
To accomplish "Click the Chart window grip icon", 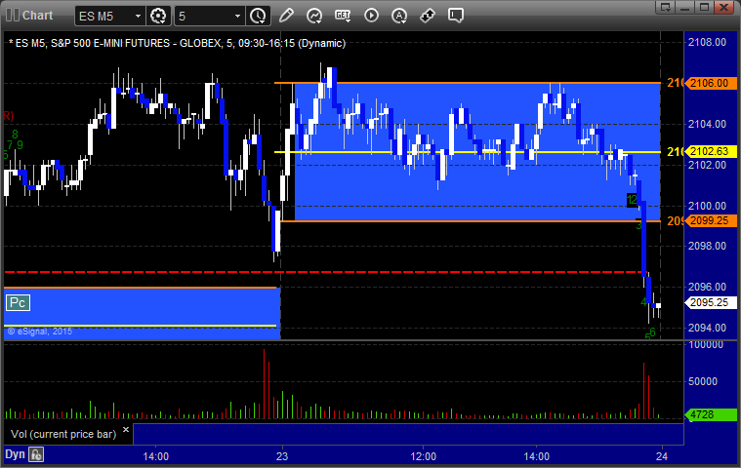I will coord(13,15).
